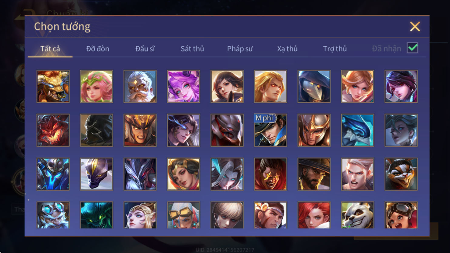Switch to the "Đỡ đòn" tab
Viewport: 450px width, 253px height.
pyautogui.click(x=98, y=48)
